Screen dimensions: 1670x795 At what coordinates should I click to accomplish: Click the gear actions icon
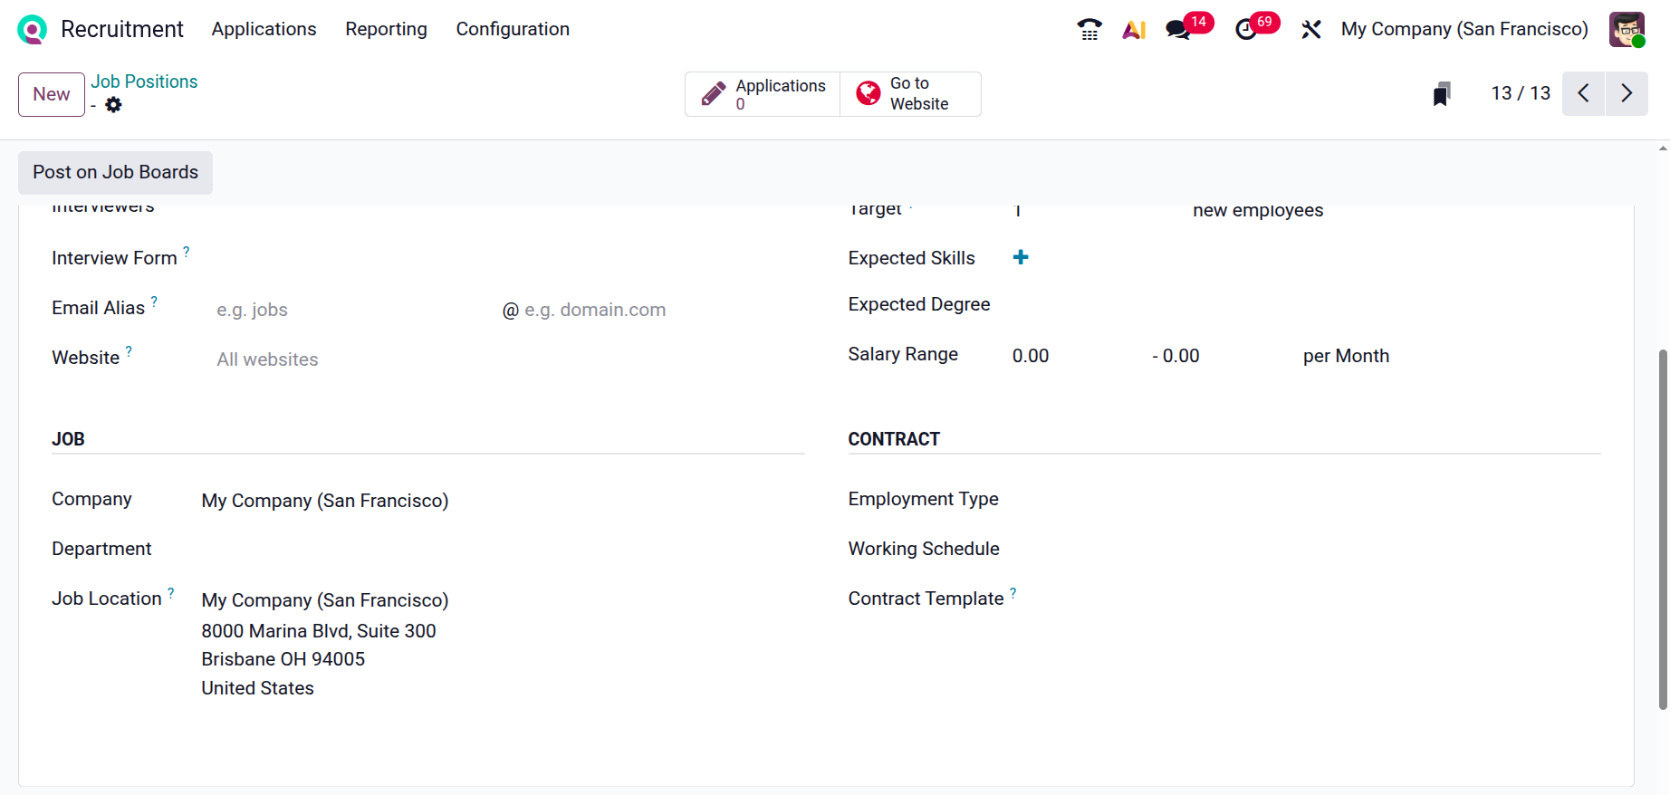[x=113, y=105]
